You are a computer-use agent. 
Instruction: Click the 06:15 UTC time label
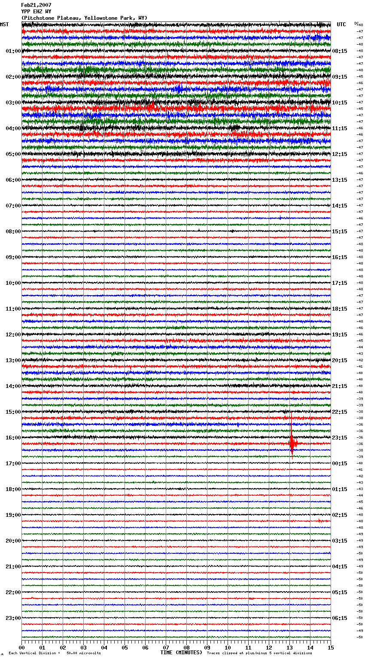(x=340, y=618)
